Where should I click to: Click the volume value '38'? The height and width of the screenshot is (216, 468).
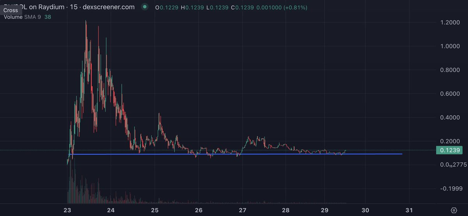coord(48,17)
